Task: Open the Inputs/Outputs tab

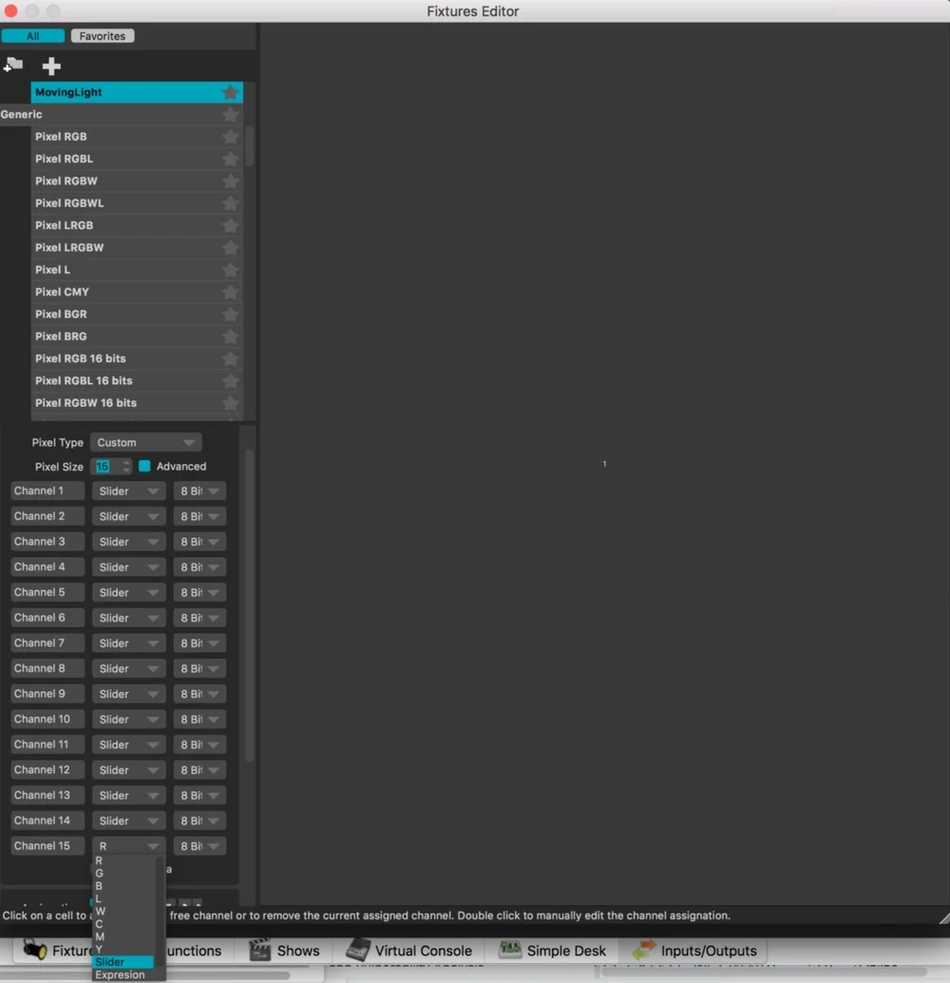Action: (x=693, y=951)
